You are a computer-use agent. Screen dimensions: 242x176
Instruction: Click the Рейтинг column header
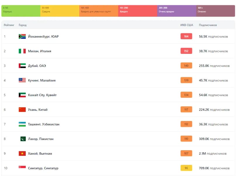coord(9,25)
